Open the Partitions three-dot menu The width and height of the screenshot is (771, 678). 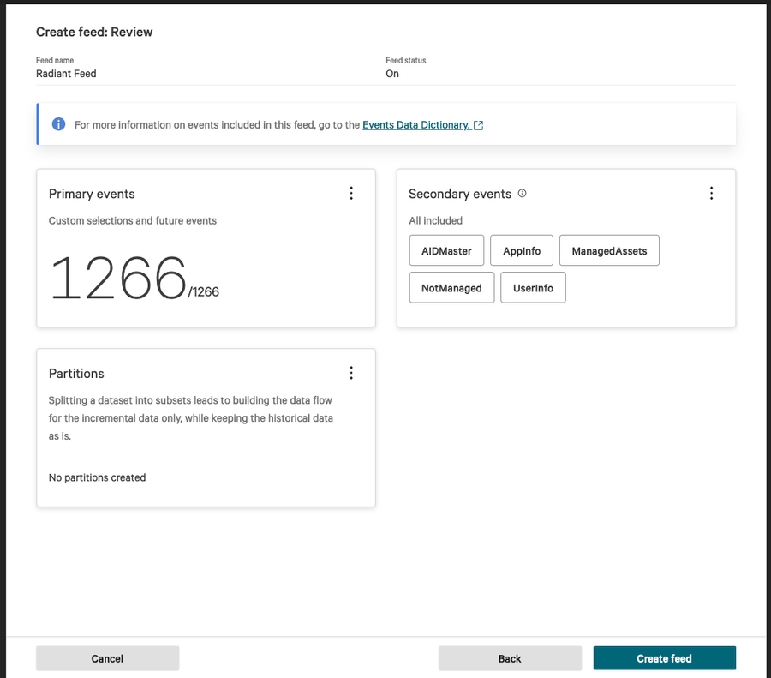[351, 373]
